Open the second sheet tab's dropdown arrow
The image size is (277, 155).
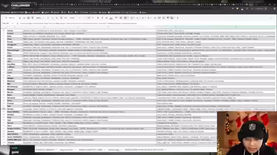[x=75, y=150]
